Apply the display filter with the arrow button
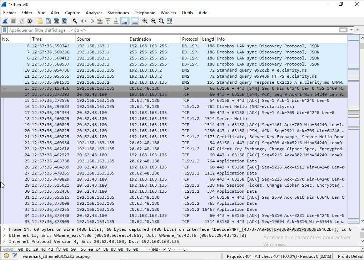Screen dimensions: 364x260 tap(343, 30)
